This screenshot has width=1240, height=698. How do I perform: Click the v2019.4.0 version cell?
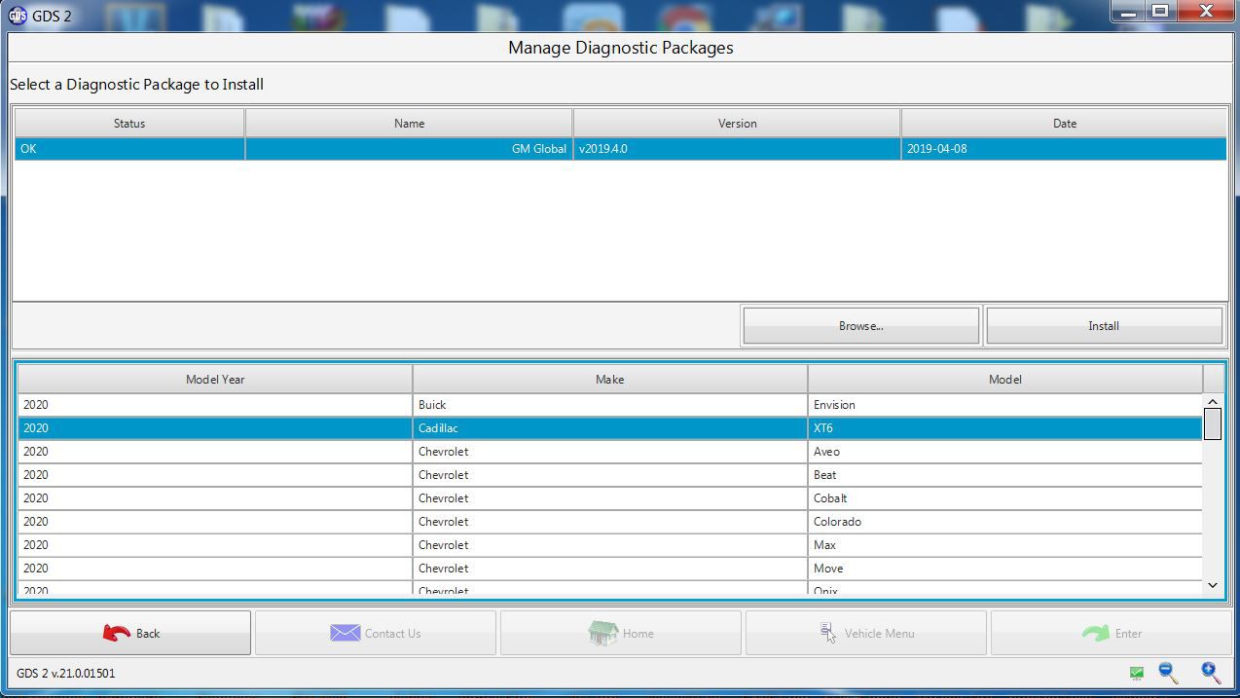(x=737, y=149)
